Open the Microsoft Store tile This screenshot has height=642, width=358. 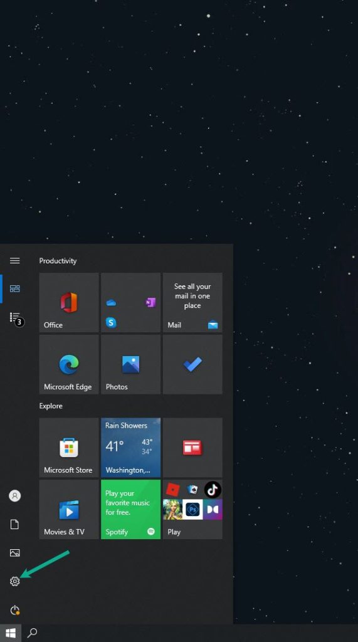point(69,448)
